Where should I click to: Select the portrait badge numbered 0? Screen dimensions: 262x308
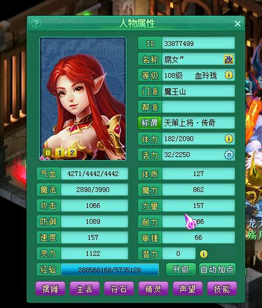click(48, 153)
